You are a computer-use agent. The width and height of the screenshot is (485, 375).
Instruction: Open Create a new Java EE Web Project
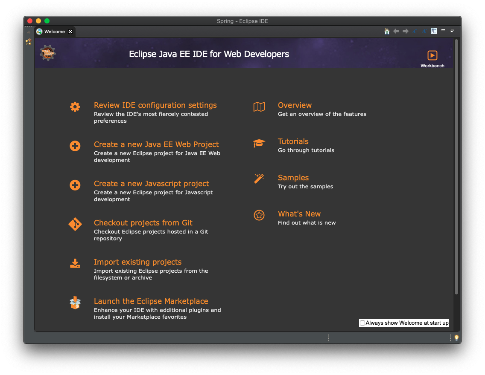[x=156, y=144]
